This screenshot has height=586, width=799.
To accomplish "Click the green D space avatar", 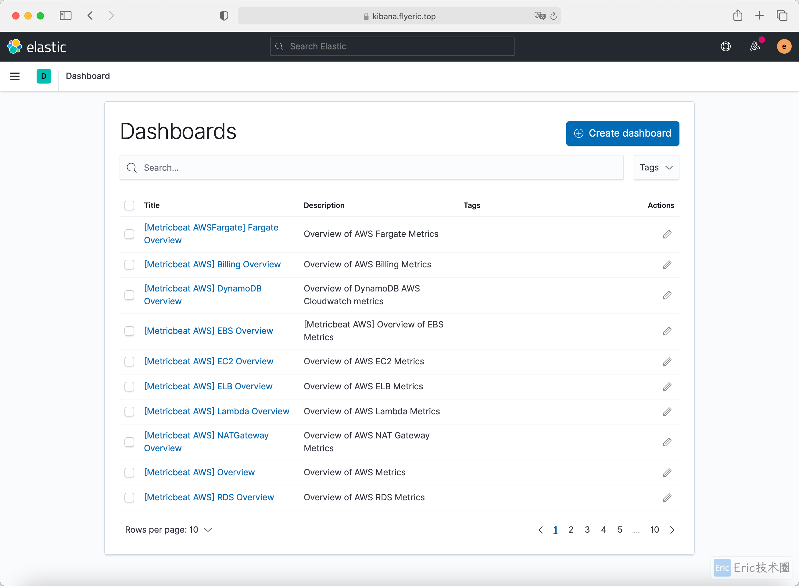I will (x=44, y=76).
